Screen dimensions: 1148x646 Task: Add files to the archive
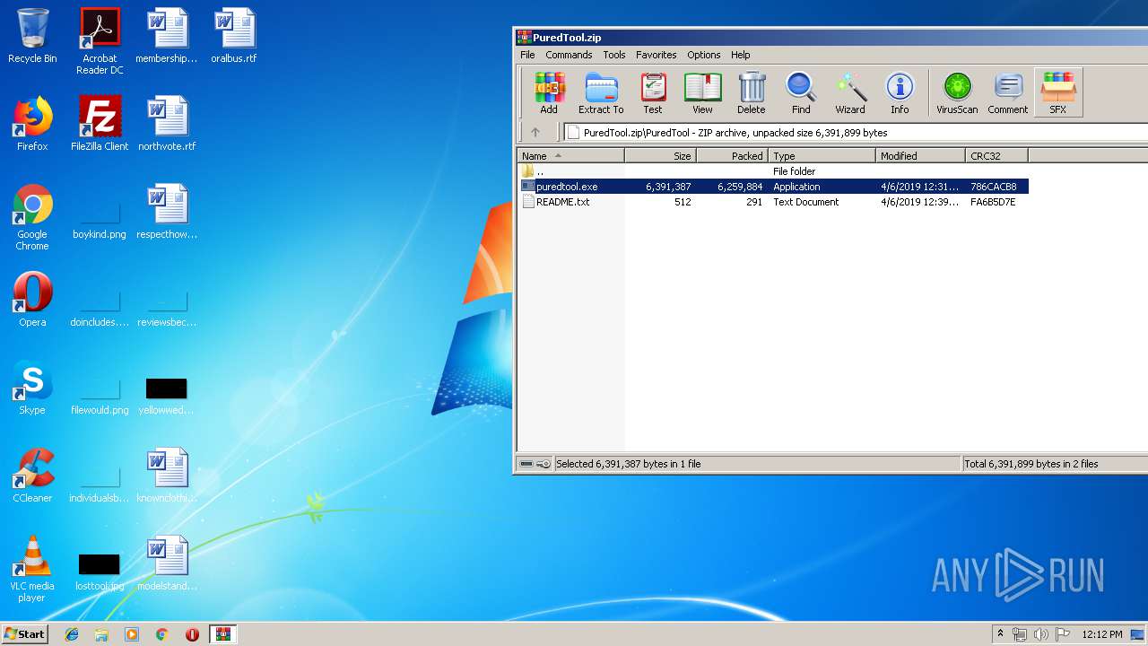[x=549, y=92]
